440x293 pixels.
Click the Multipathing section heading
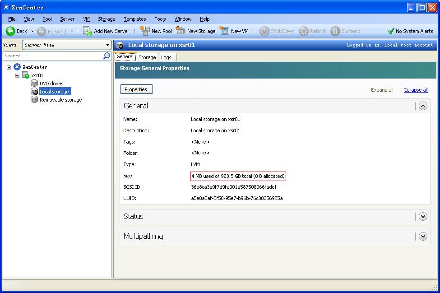[x=144, y=236]
